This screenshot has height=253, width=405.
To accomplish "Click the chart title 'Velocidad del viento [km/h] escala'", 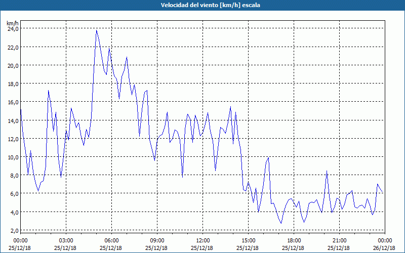I will pyautogui.click(x=210, y=5).
